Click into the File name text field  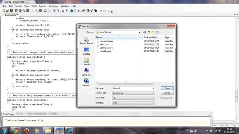pos(132,88)
